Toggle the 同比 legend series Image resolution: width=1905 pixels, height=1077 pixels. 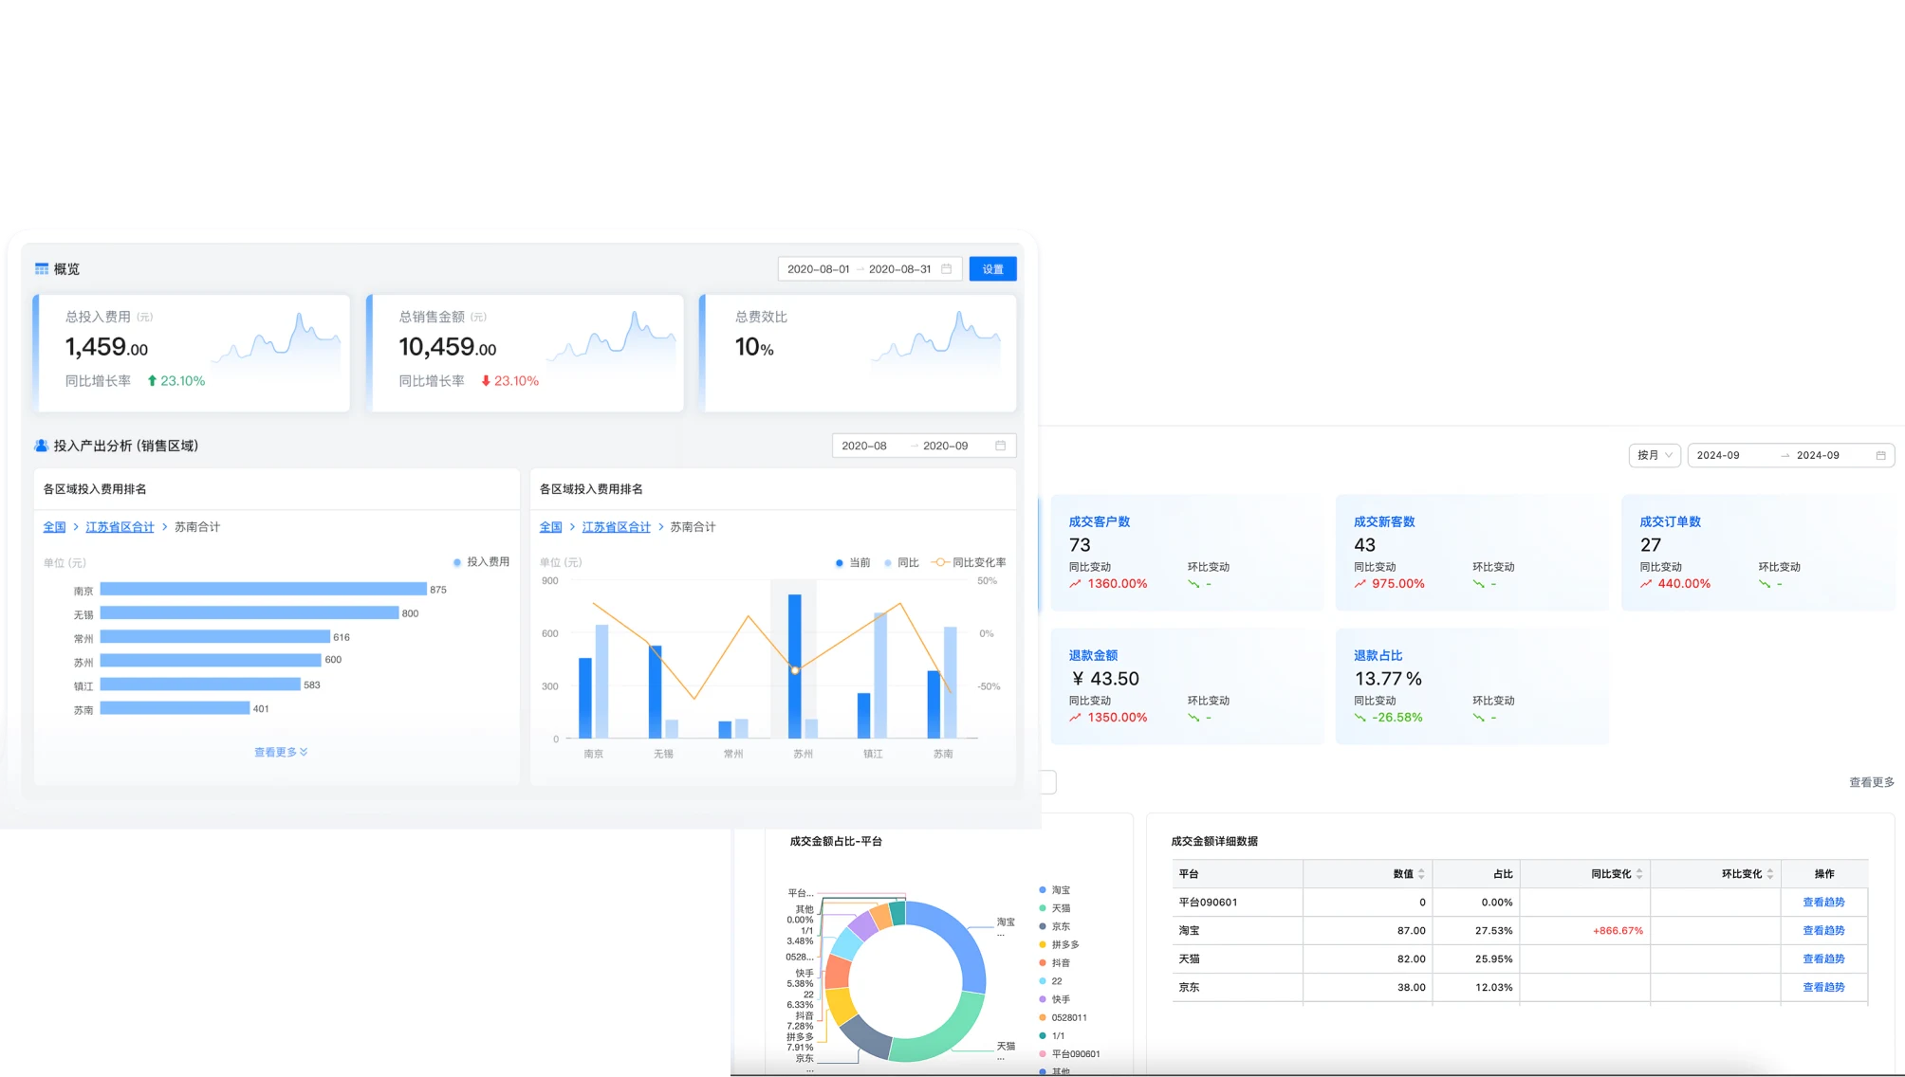coord(901,562)
